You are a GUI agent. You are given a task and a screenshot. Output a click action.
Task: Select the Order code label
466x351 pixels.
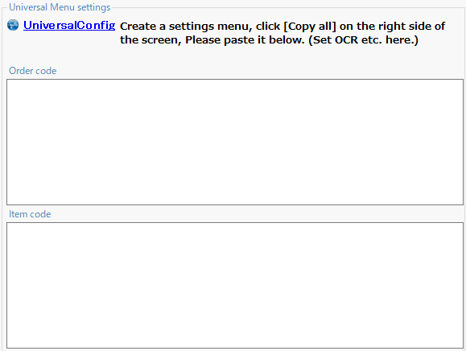(33, 71)
